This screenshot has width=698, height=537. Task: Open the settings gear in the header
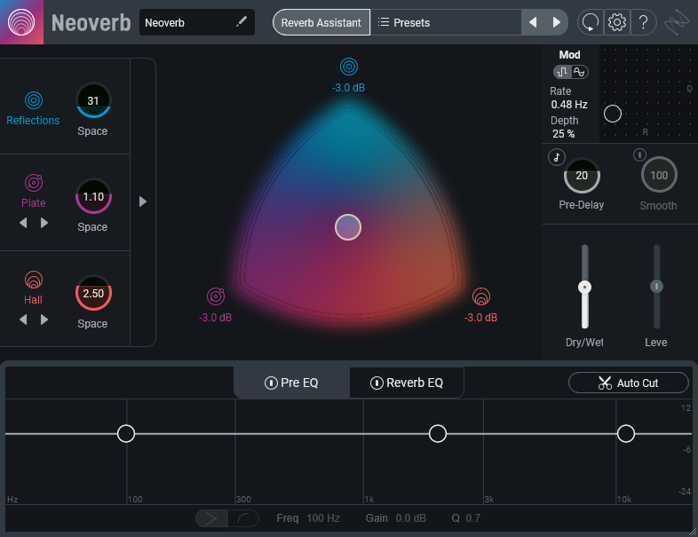click(617, 22)
